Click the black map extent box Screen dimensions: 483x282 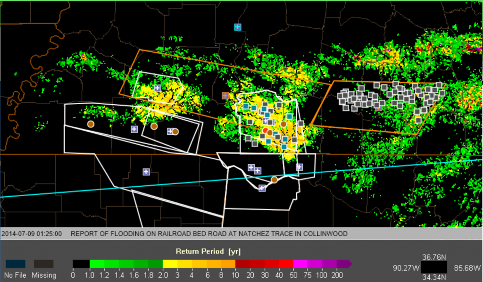[x=433, y=268]
